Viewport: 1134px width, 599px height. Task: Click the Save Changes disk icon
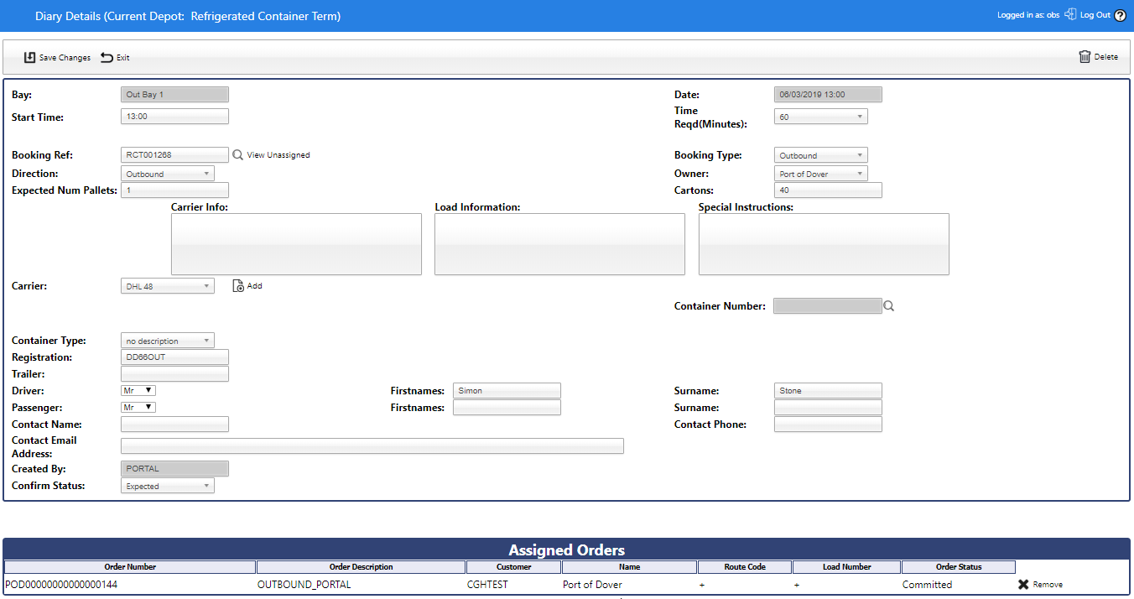tap(30, 58)
